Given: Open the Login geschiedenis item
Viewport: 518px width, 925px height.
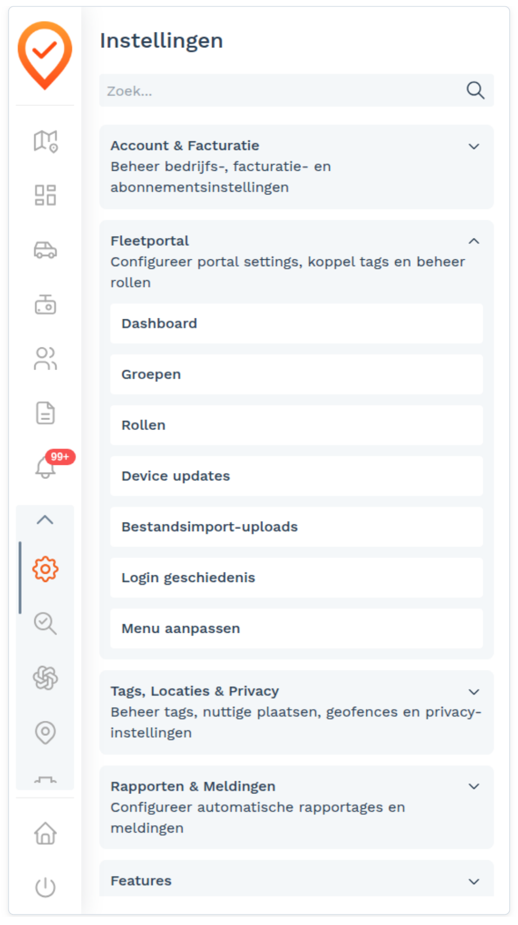Looking at the screenshot, I should click(296, 578).
